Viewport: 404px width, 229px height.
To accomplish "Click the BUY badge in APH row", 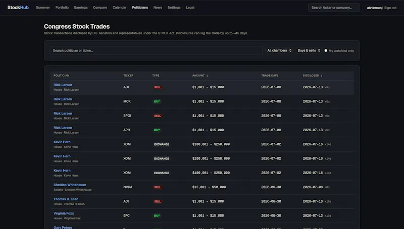I will [x=157, y=130].
